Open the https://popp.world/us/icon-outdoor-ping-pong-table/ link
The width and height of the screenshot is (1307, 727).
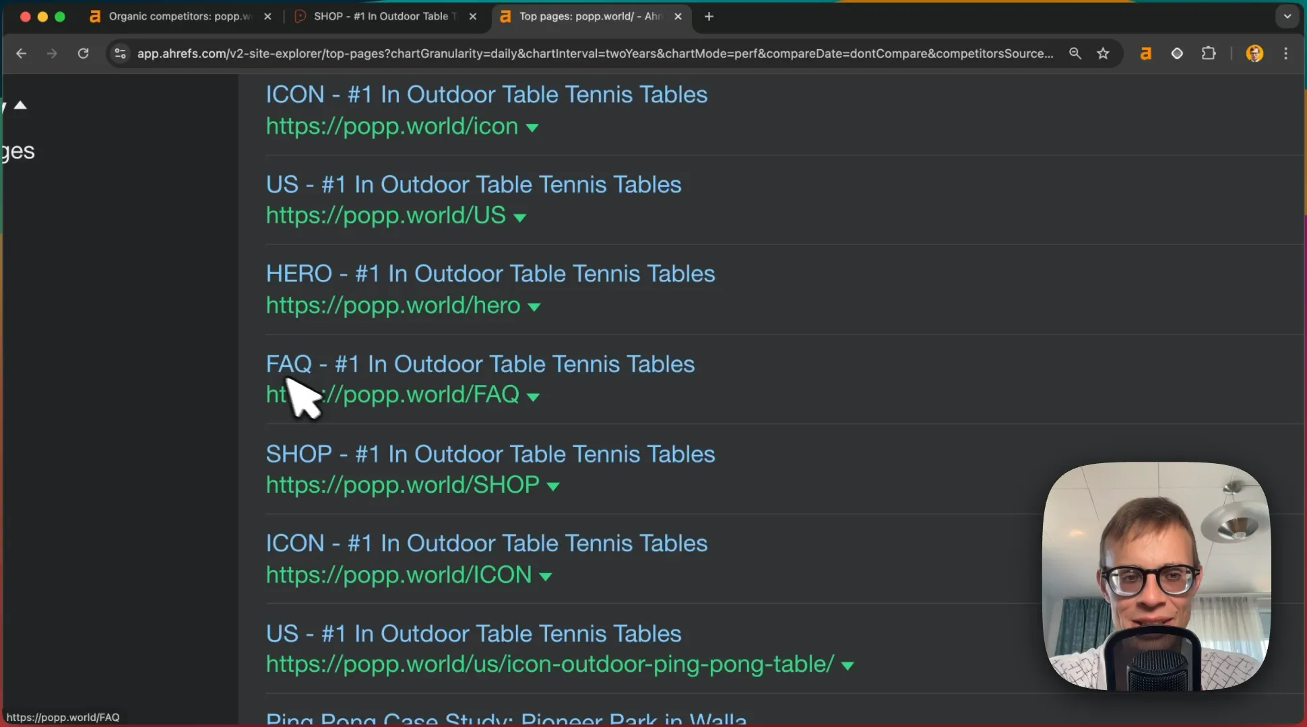pos(550,664)
